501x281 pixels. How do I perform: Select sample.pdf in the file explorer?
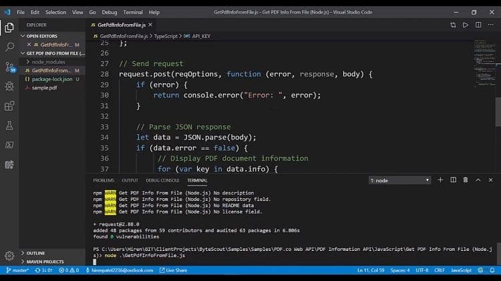pyautogui.click(x=45, y=88)
